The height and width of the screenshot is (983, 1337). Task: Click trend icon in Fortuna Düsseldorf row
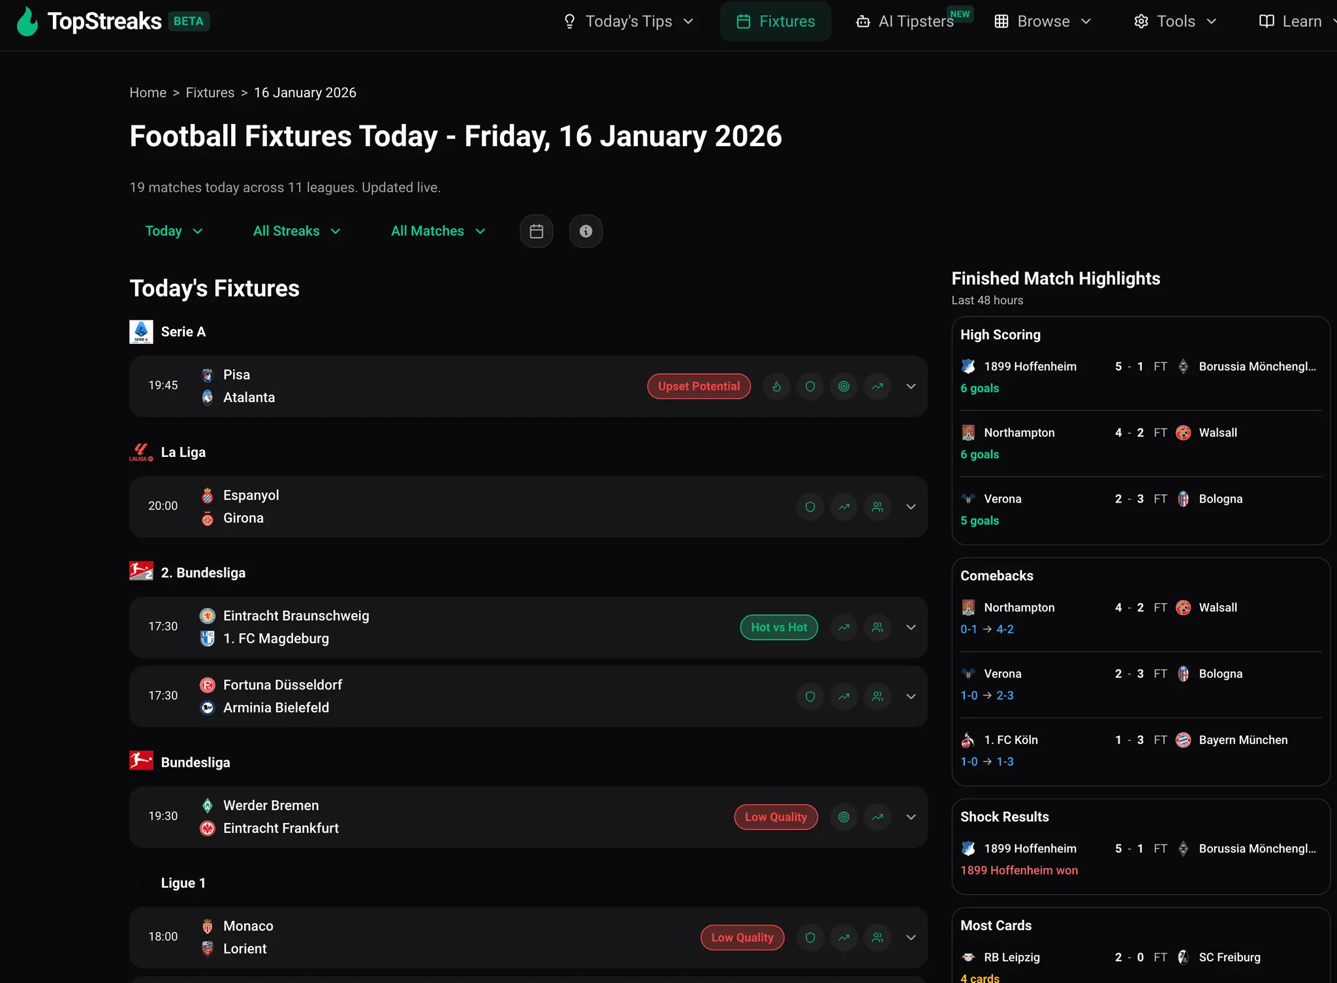[844, 696]
